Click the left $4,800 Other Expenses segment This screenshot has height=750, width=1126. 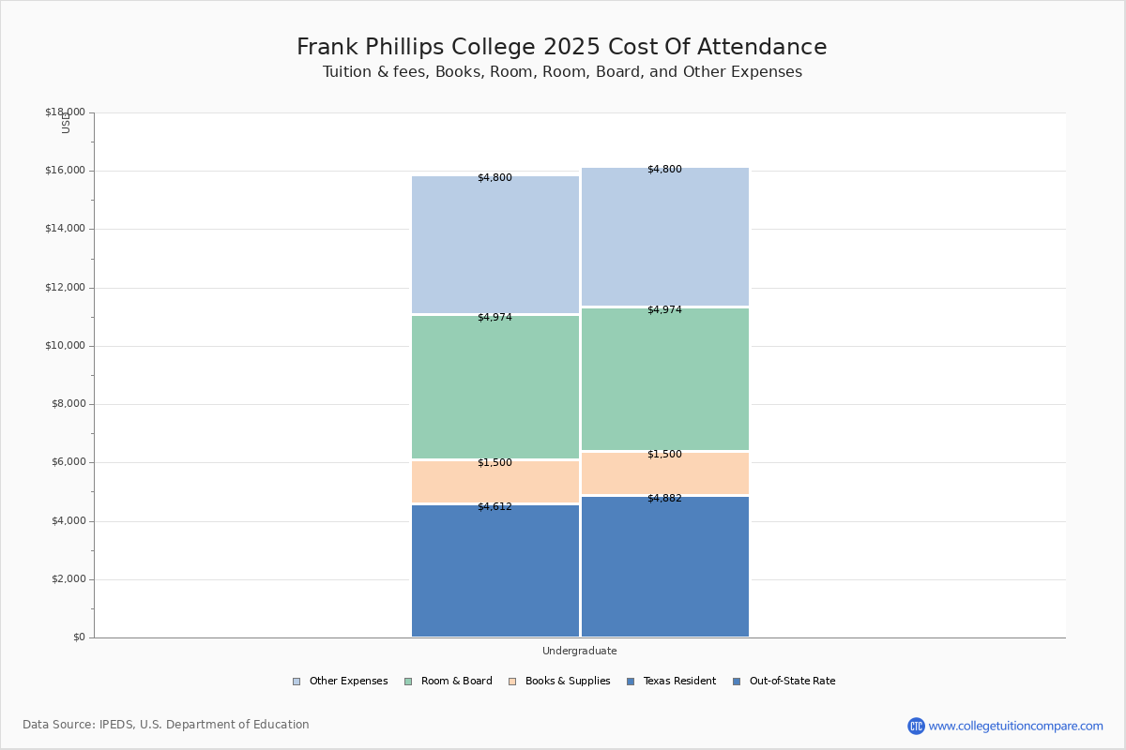tap(495, 245)
